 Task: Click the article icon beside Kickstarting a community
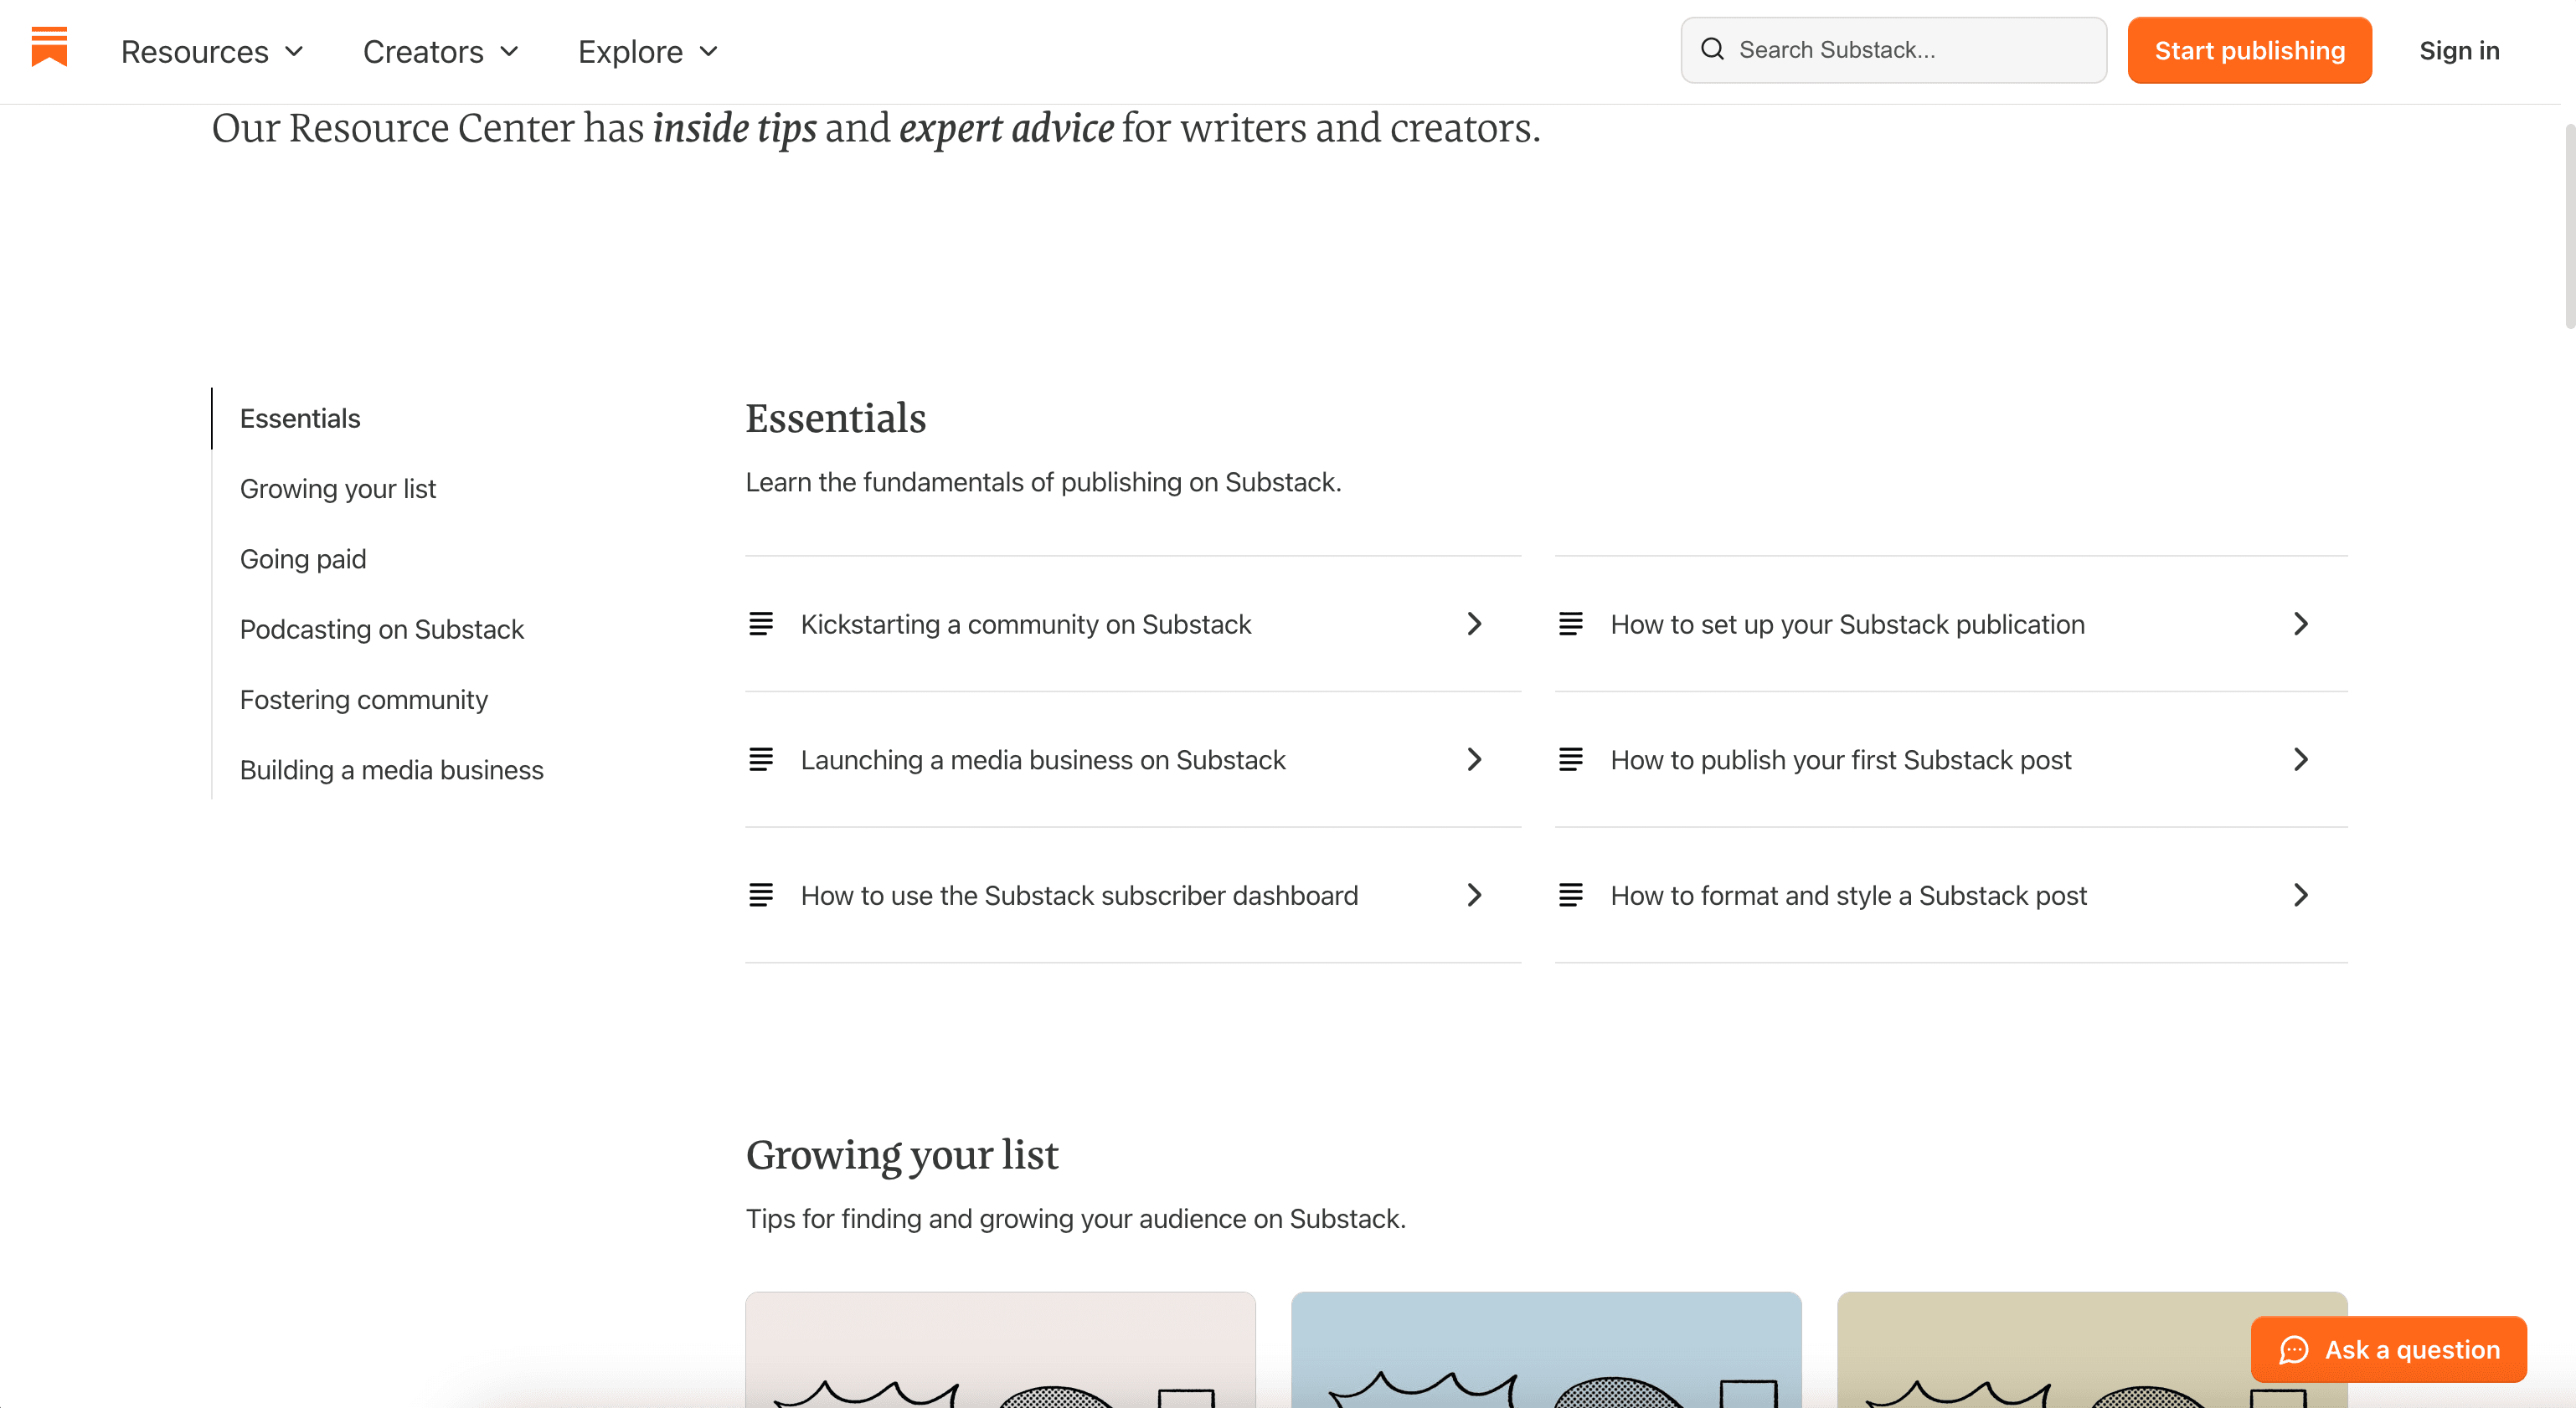pos(762,624)
